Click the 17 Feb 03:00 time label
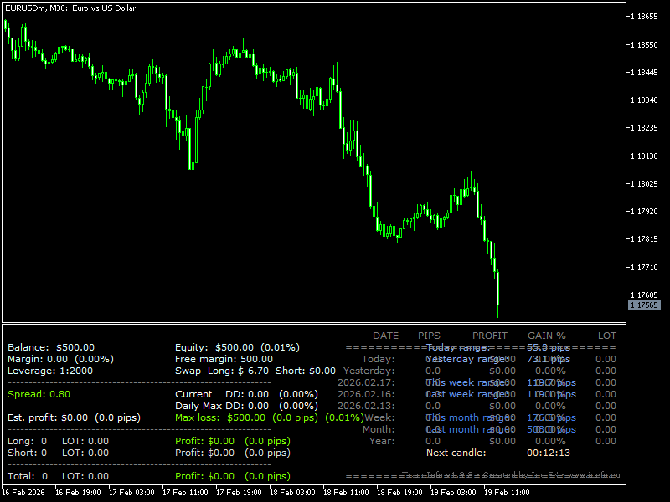 (x=131, y=493)
